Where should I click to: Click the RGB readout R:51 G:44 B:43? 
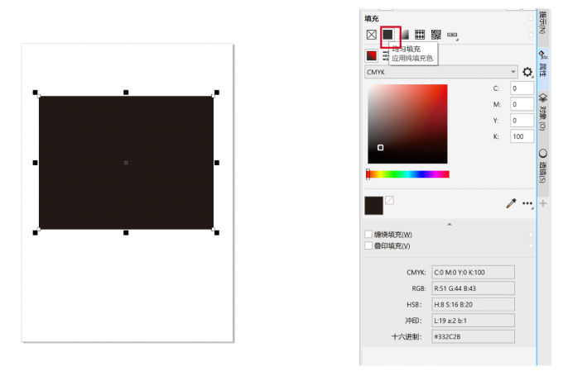[473, 288]
